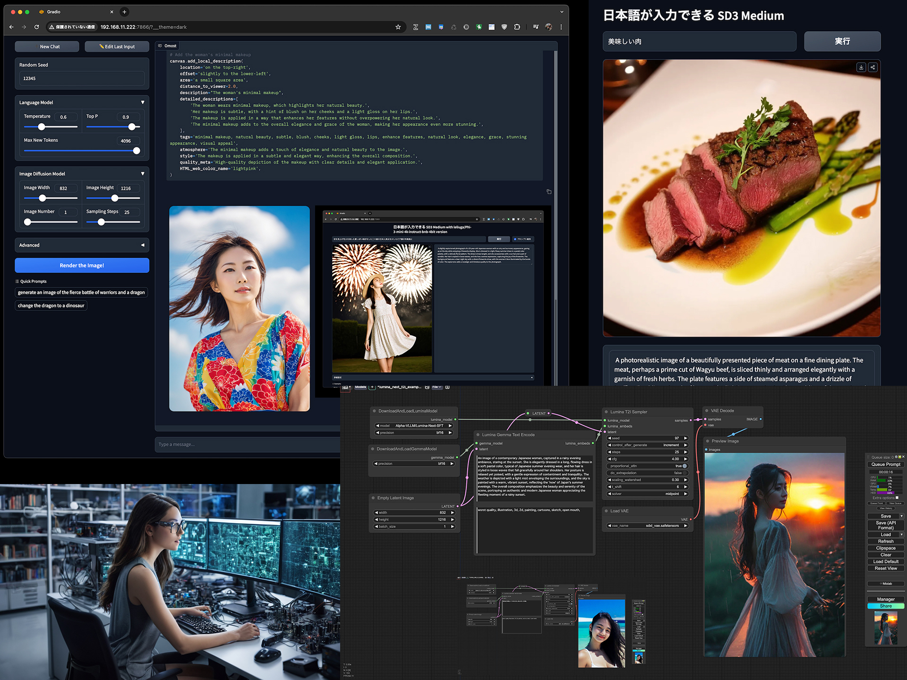This screenshot has height=680, width=907.
Task: Change the solver midpoint option
Action: click(647, 494)
